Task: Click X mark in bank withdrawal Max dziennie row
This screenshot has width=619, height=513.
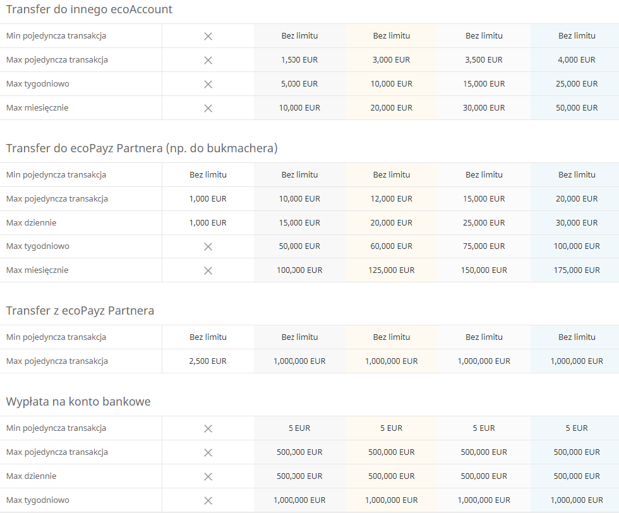Action: pyautogui.click(x=208, y=476)
